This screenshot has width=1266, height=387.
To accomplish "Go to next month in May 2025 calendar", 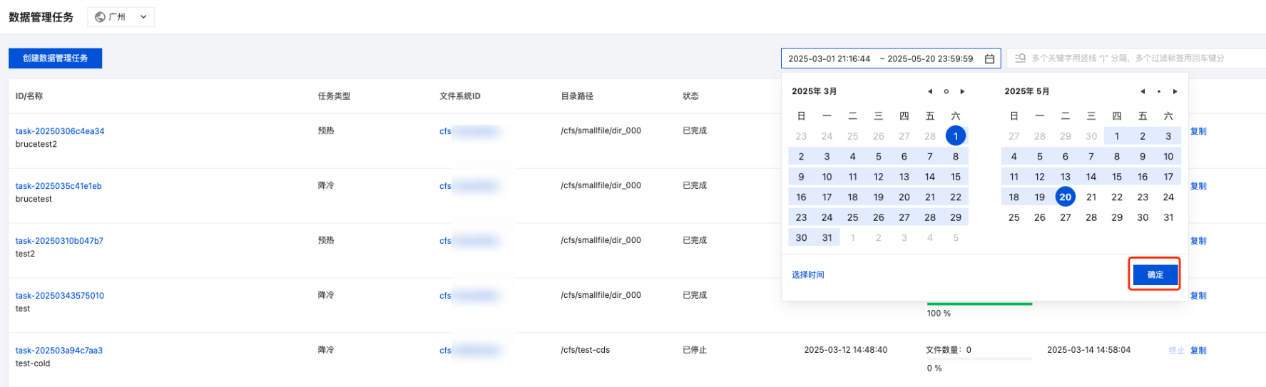I will pyautogui.click(x=1175, y=91).
